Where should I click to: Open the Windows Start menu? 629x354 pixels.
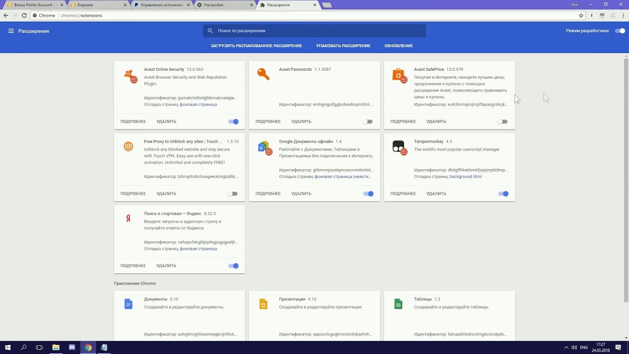(8, 348)
